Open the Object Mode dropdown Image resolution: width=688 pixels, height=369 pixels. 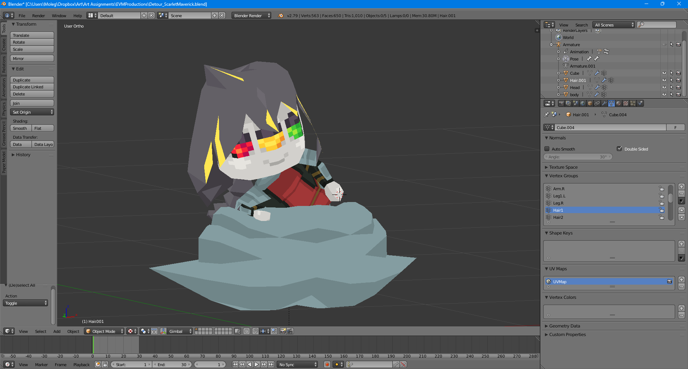(104, 331)
